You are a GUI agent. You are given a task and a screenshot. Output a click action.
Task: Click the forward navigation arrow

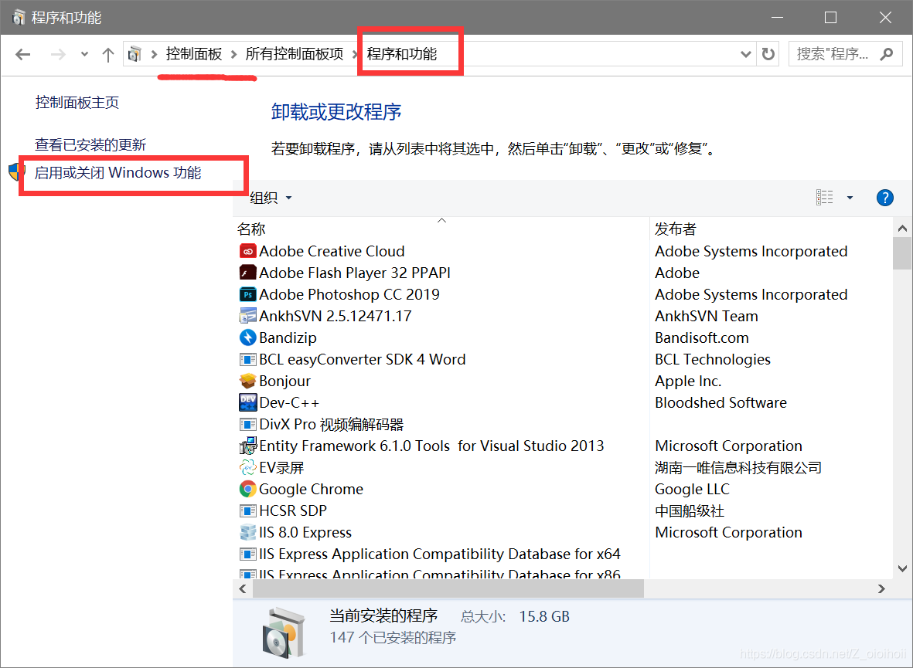pyautogui.click(x=58, y=54)
